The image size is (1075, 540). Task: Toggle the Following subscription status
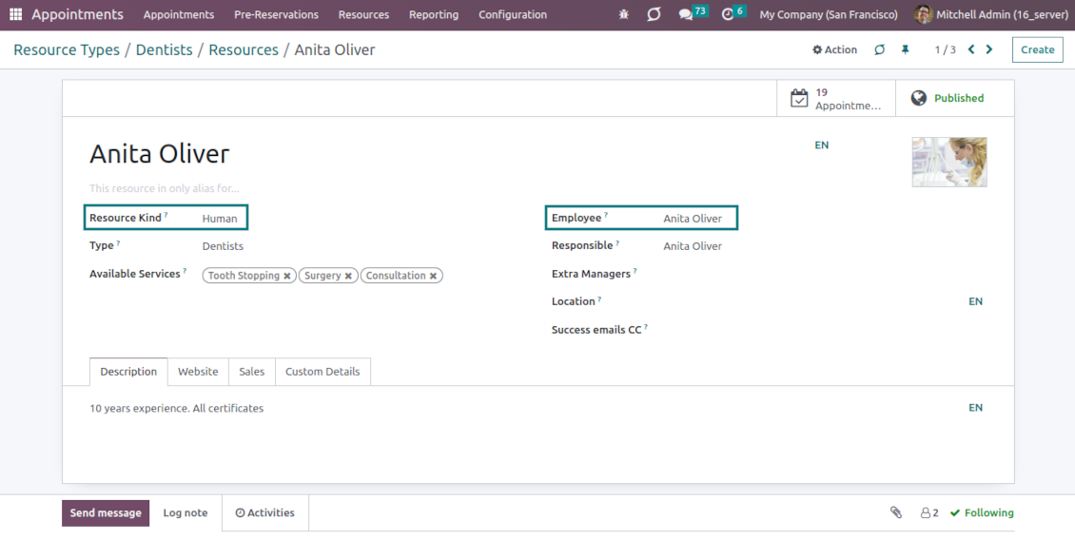click(x=982, y=512)
